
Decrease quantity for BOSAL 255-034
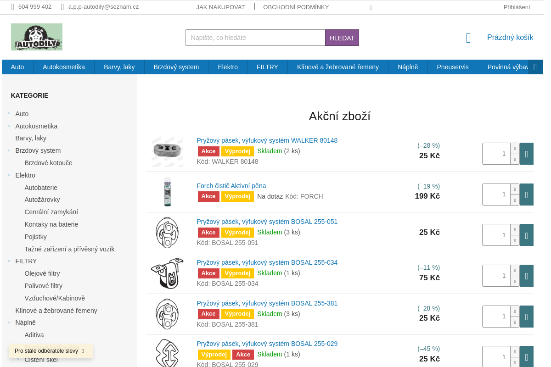click(x=515, y=281)
